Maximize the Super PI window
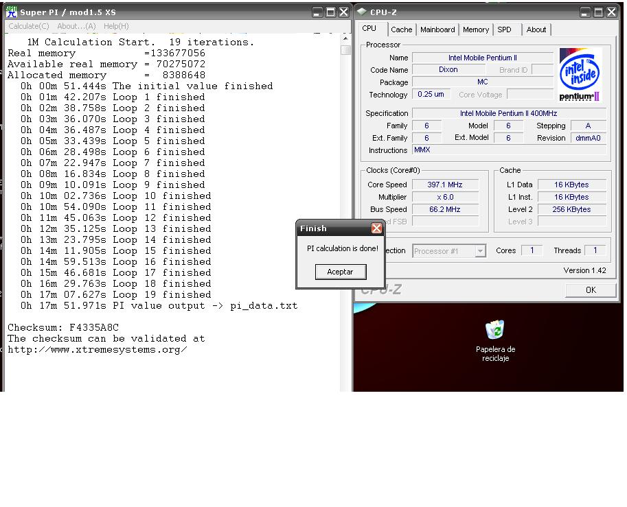The image size is (627, 507). point(331,12)
